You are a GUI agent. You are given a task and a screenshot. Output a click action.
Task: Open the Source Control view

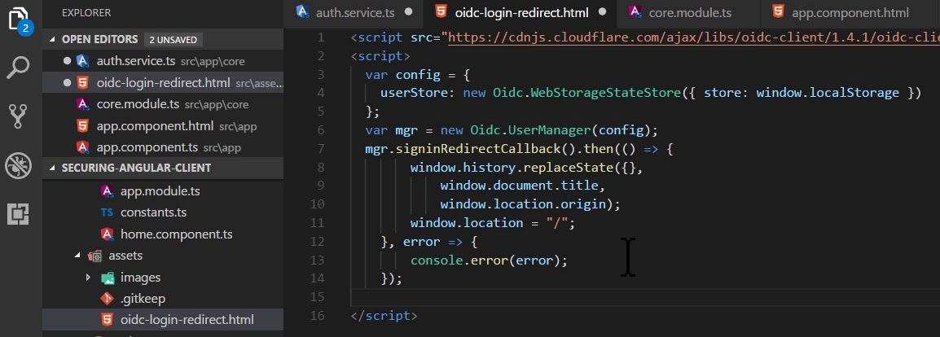pyautogui.click(x=19, y=116)
